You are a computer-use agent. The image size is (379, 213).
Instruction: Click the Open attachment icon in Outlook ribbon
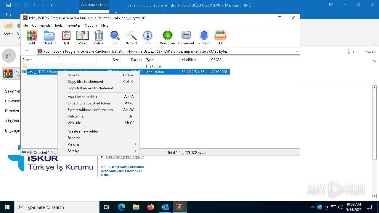[x=9, y=28]
